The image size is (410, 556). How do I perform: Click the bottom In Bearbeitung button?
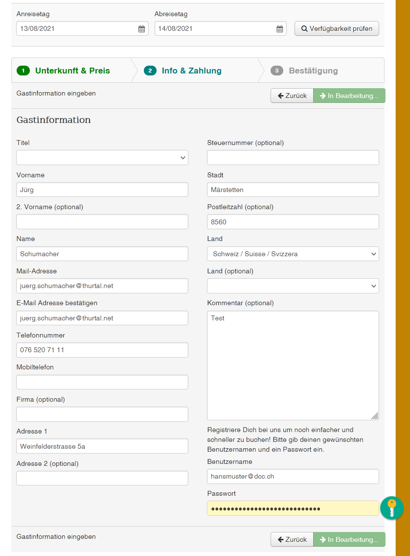349,539
